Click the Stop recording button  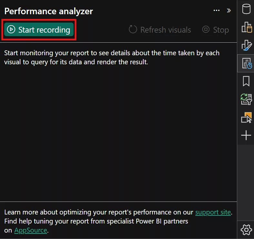tap(216, 30)
